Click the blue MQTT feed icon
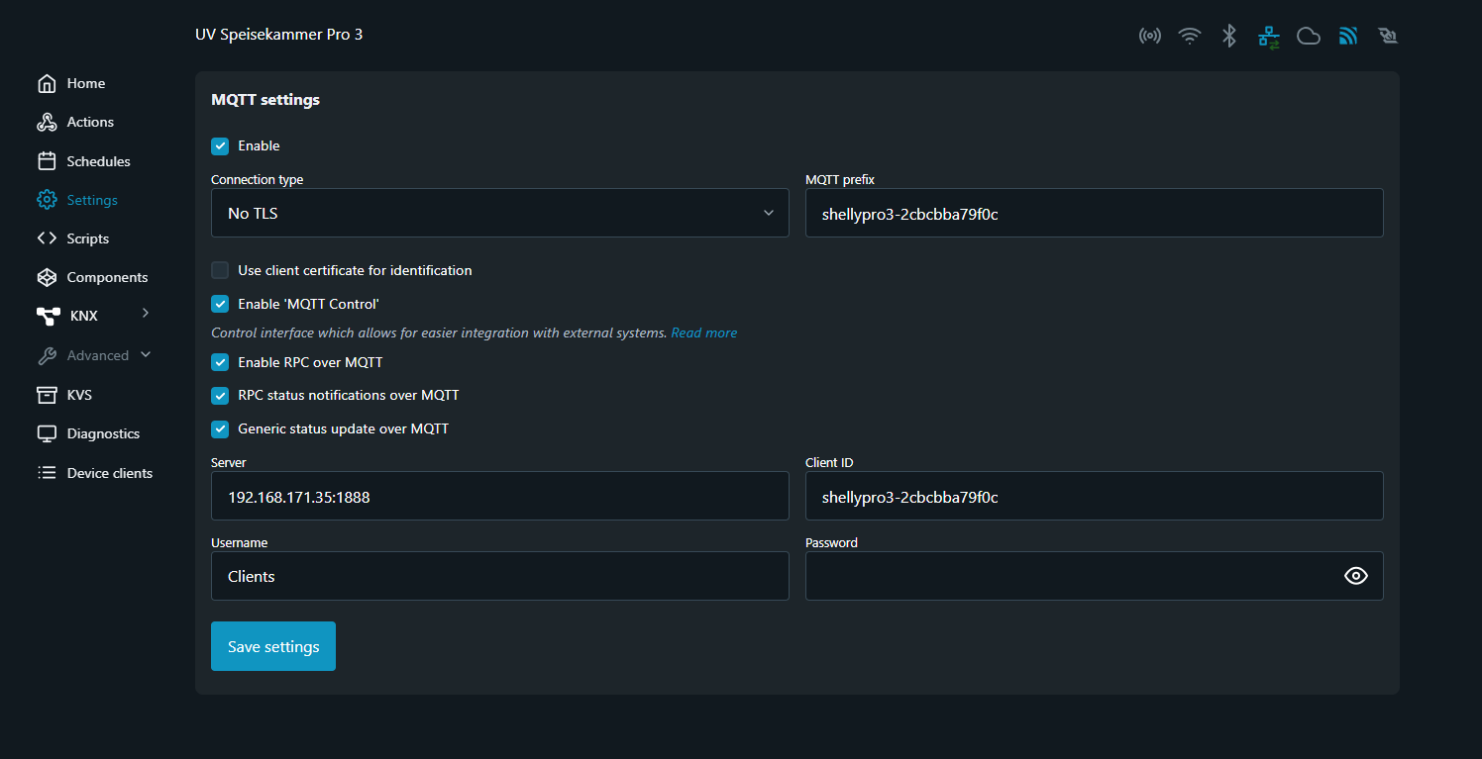This screenshot has width=1482, height=759. [1347, 37]
